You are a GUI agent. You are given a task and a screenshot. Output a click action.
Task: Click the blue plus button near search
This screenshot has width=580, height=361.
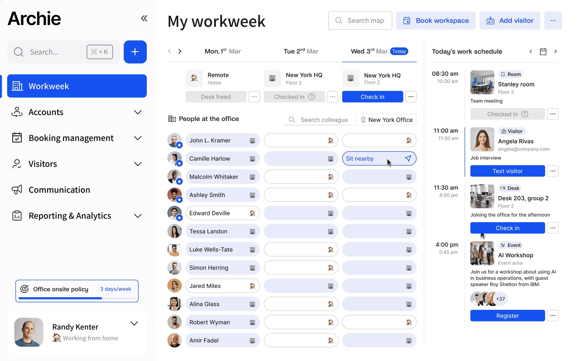pyautogui.click(x=135, y=52)
